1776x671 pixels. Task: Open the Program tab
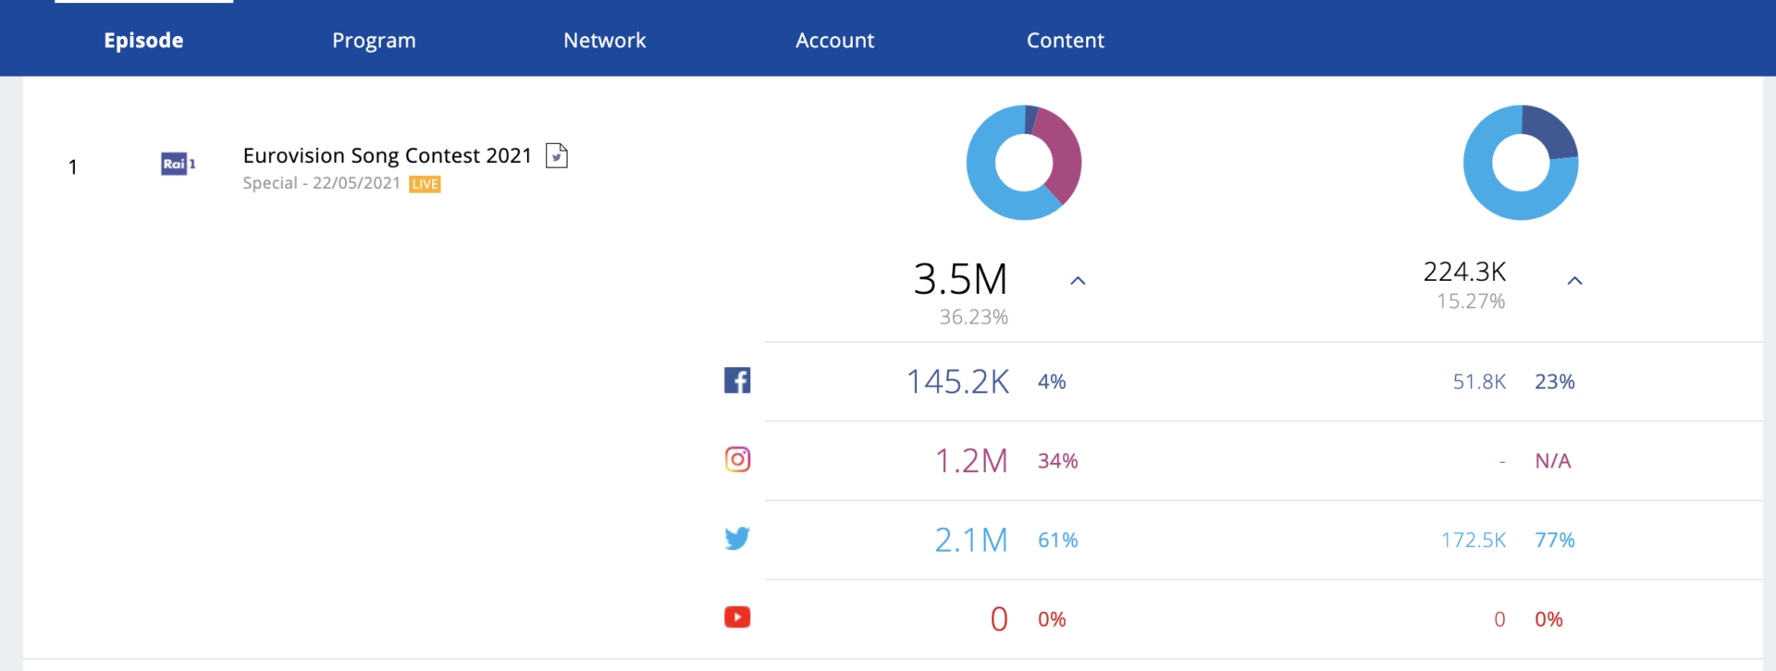[374, 41]
